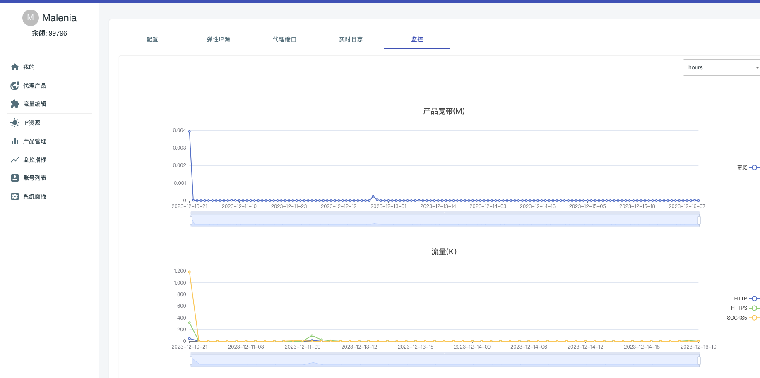Click the account icon for 账号列表

coord(15,178)
